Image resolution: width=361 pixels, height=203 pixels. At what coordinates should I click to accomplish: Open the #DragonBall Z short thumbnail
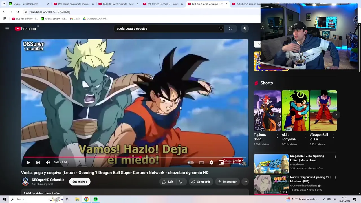[x=323, y=111]
